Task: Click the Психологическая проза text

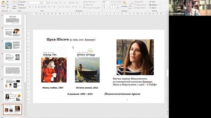Action: (x=122, y=94)
